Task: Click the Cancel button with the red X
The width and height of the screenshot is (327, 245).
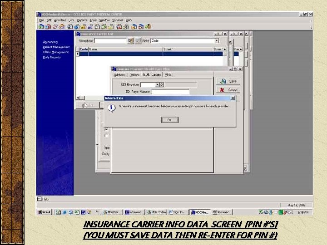Action: pyautogui.click(x=228, y=90)
